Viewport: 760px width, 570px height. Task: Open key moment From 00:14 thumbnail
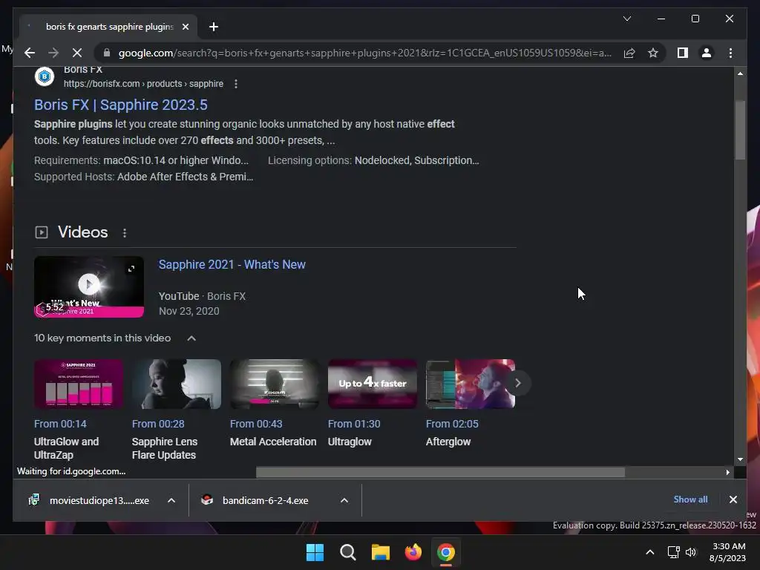point(79,384)
